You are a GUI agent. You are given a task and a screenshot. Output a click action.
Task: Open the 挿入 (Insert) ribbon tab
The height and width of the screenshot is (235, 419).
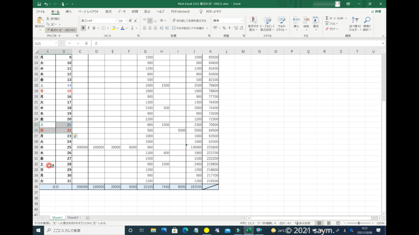pos(69,12)
